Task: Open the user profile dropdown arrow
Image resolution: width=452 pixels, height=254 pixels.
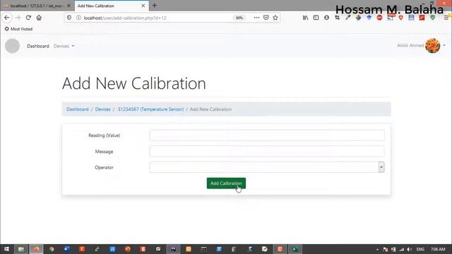Action: pos(444,45)
